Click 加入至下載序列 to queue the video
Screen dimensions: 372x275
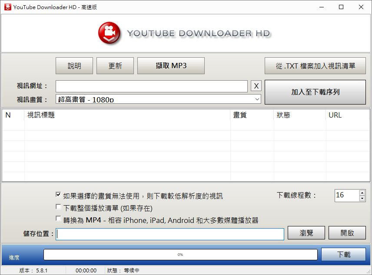click(315, 92)
